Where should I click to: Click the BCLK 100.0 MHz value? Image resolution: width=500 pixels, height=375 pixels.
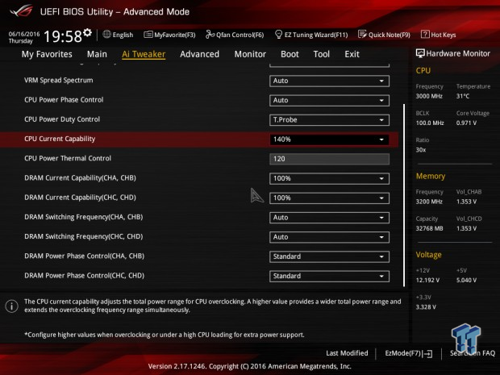click(x=430, y=123)
